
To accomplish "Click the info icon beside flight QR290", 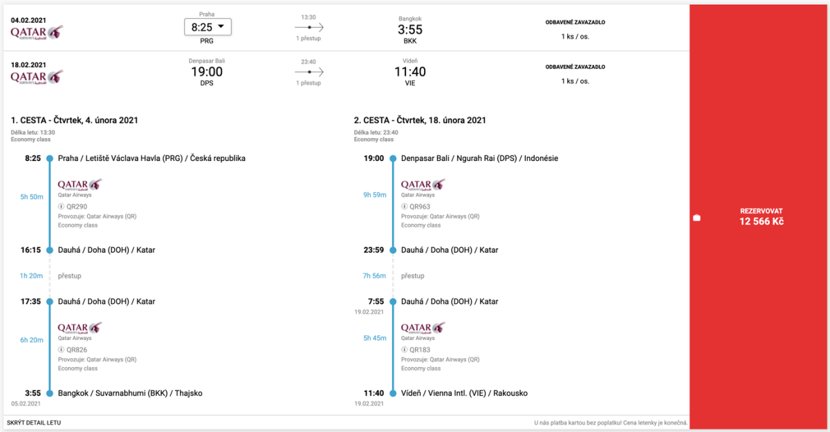I will click(x=61, y=207).
